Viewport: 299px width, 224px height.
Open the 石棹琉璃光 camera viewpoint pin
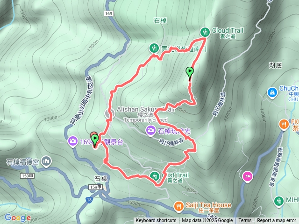click(150, 131)
